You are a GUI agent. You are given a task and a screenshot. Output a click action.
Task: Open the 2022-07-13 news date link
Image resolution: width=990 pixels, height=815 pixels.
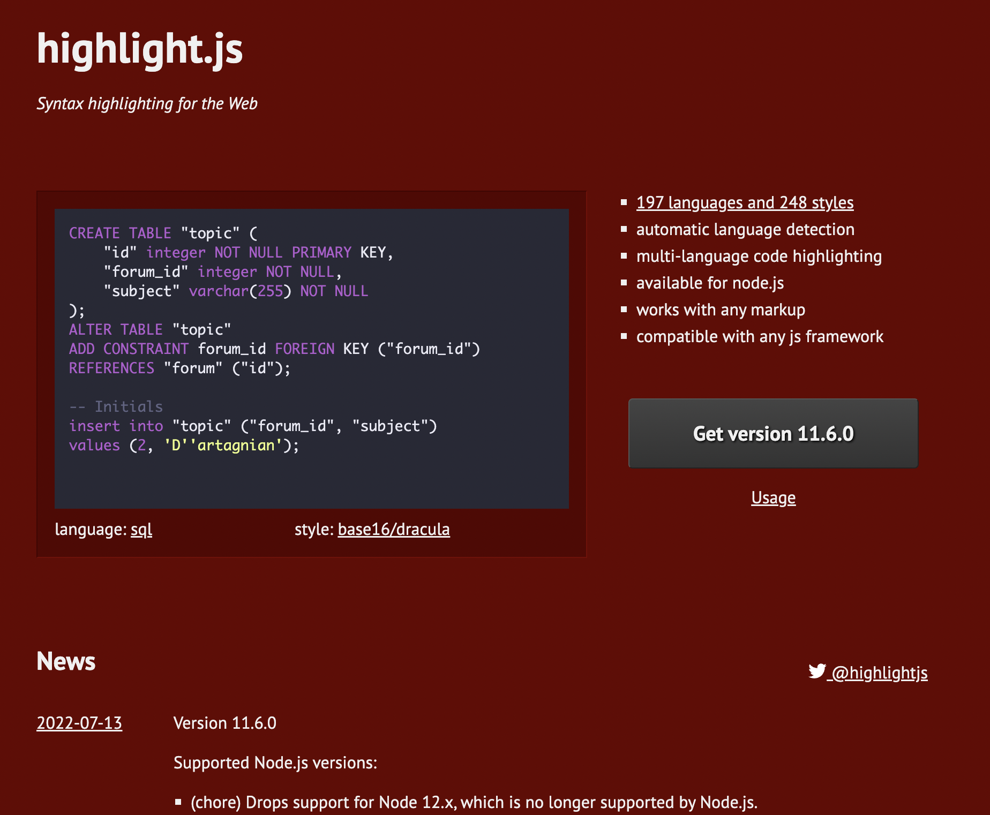(79, 723)
